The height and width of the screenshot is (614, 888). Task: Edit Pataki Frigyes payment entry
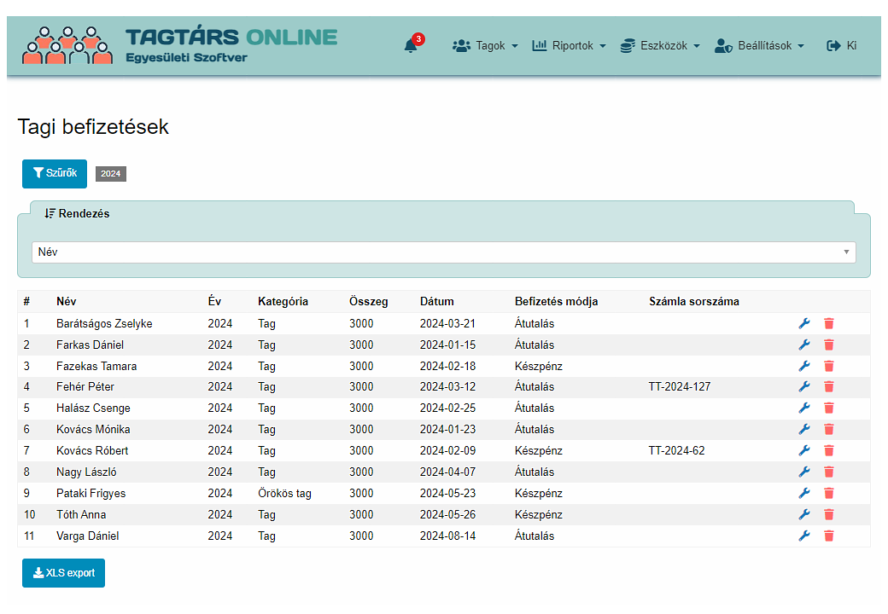804,493
